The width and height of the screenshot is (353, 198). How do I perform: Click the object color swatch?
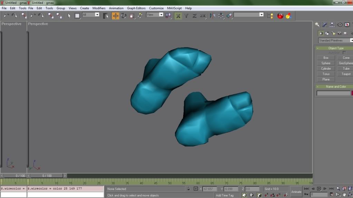(x=352, y=93)
